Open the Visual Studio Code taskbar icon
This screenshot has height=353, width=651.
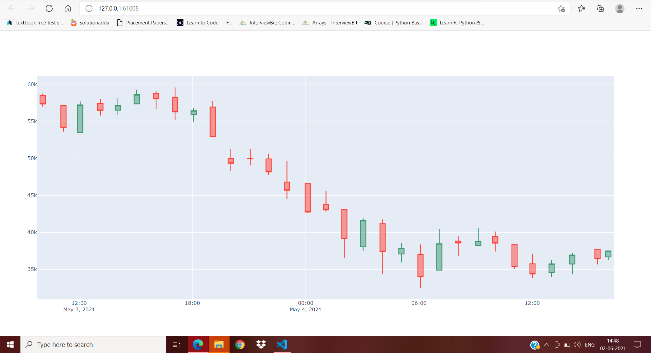coord(282,344)
